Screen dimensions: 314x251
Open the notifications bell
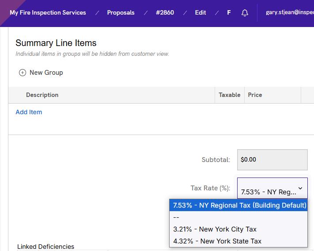[x=245, y=13]
